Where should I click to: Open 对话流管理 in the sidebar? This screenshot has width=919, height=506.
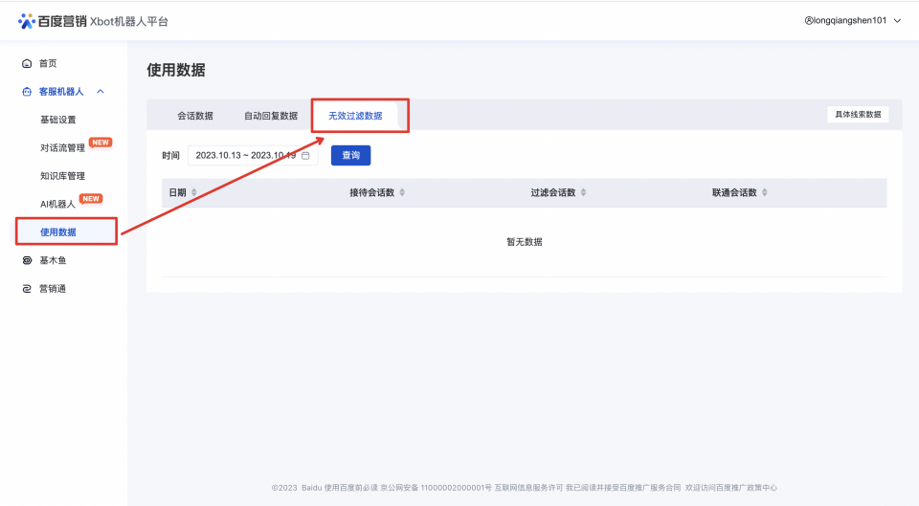point(63,148)
